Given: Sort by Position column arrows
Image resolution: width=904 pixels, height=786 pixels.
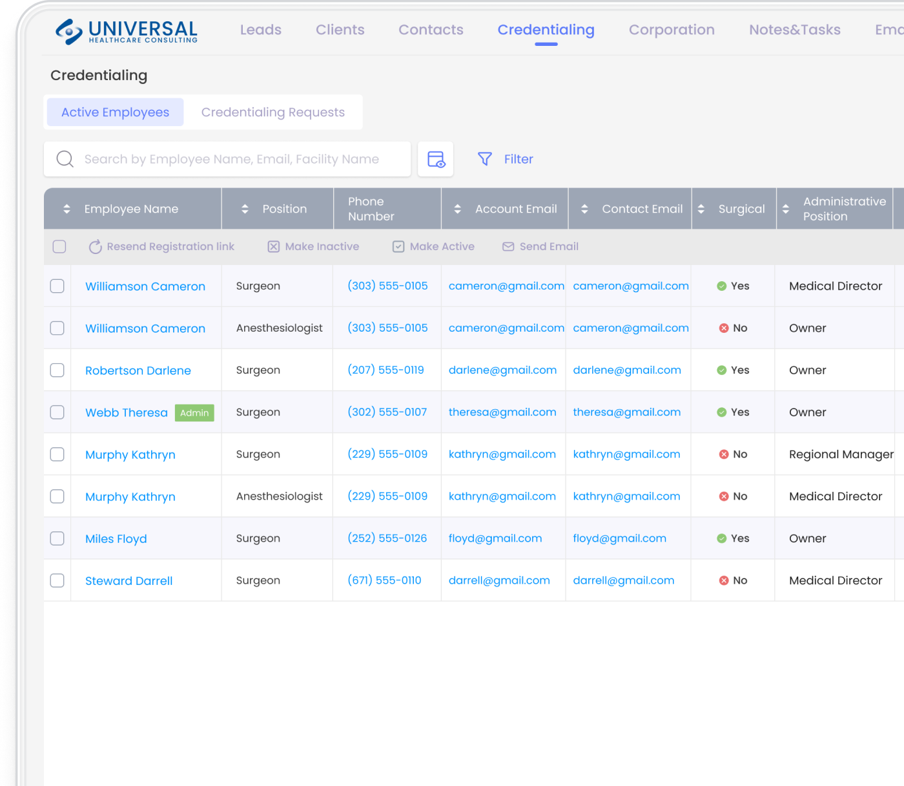Looking at the screenshot, I should click(x=245, y=209).
